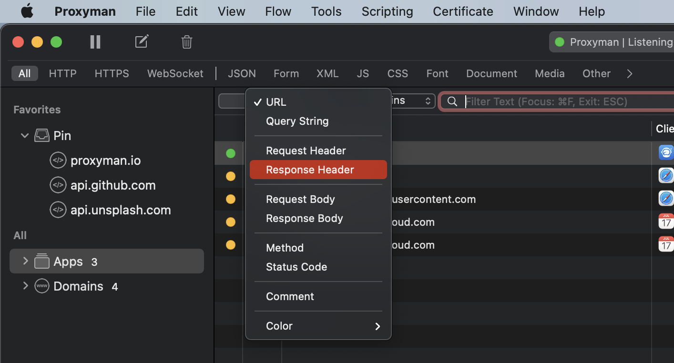Open the Certificate menu
Image resolution: width=674 pixels, height=363 pixels.
(x=463, y=11)
